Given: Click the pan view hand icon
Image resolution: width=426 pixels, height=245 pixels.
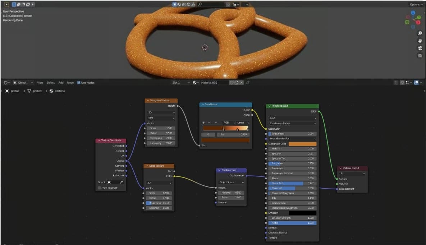Looking at the screenshot, I should click(420, 41).
